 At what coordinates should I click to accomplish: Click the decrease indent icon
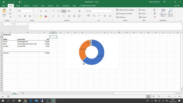tap(69, 16)
